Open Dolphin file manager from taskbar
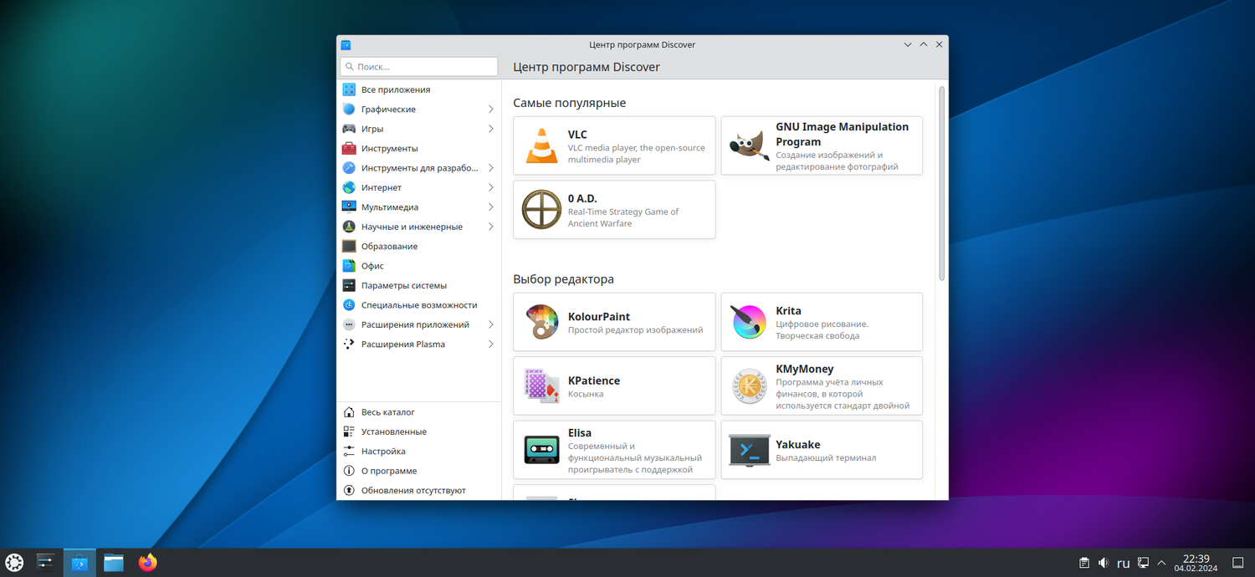 [x=114, y=563]
